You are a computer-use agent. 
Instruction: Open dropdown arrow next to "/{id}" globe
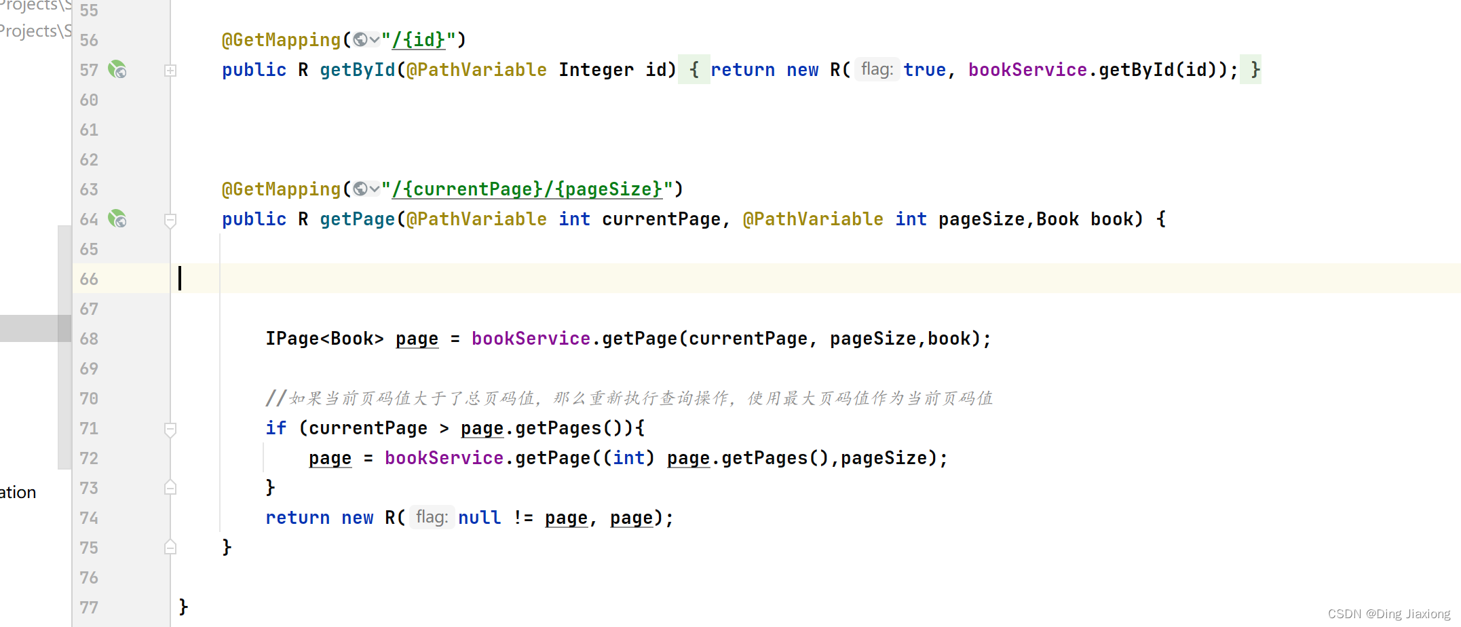click(375, 40)
